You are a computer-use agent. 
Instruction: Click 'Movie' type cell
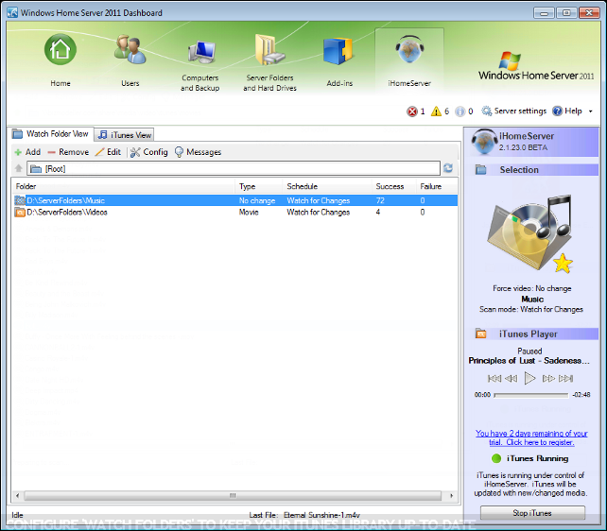pyautogui.click(x=249, y=212)
